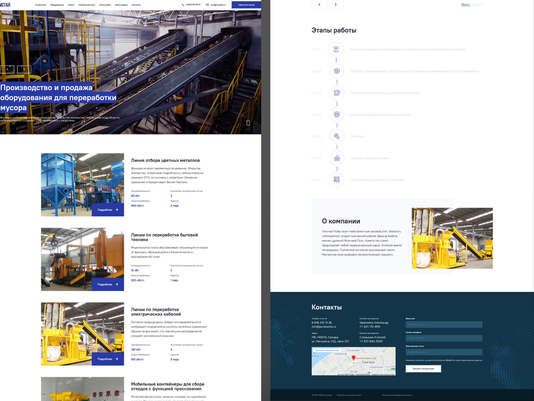Open the Услуги menu item
The width and height of the screenshot is (534, 401).
point(71,5)
